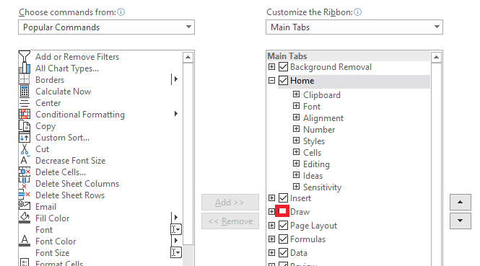Click the Delete Sheet Rows icon

(x=25, y=195)
